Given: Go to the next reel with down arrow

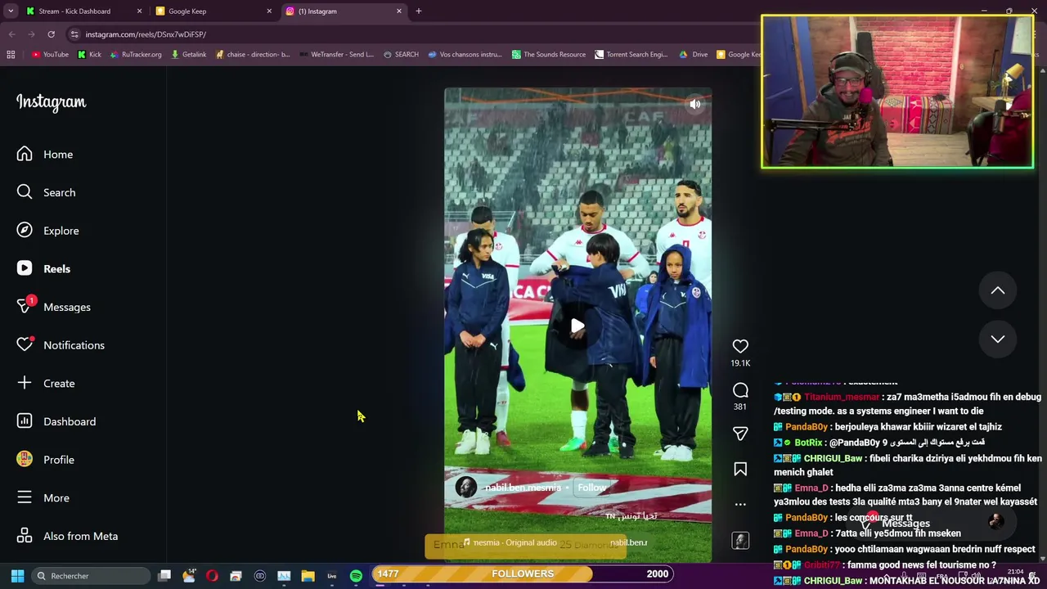Looking at the screenshot, I should pos(998,339).
